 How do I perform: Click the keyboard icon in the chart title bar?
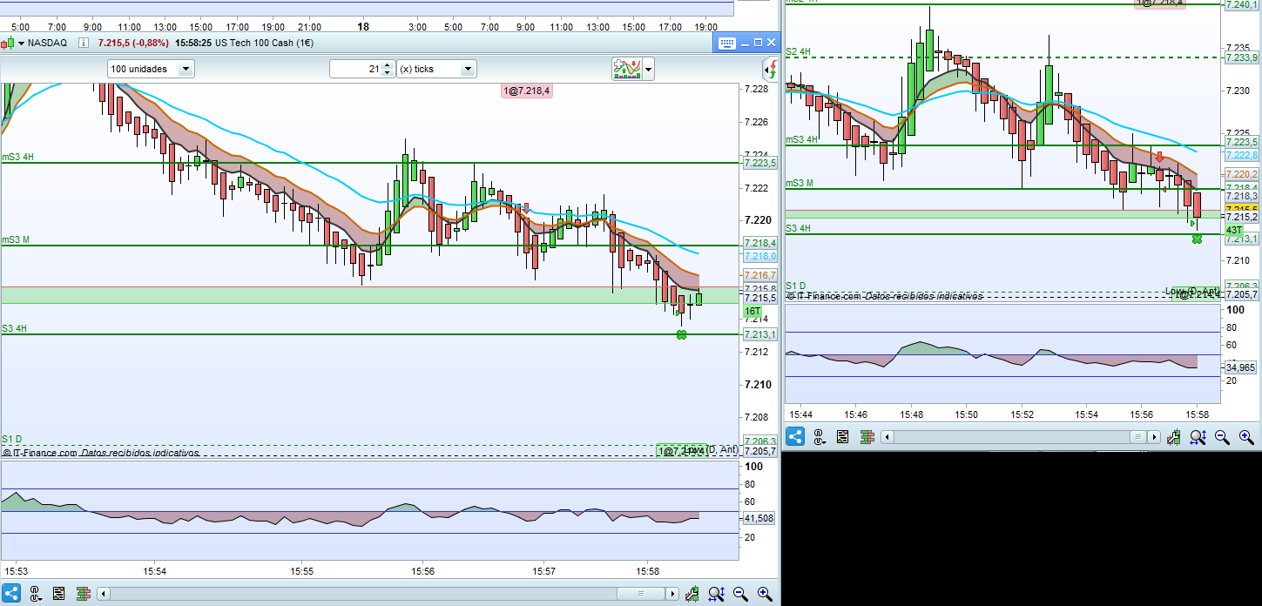[x=726, y=43]
